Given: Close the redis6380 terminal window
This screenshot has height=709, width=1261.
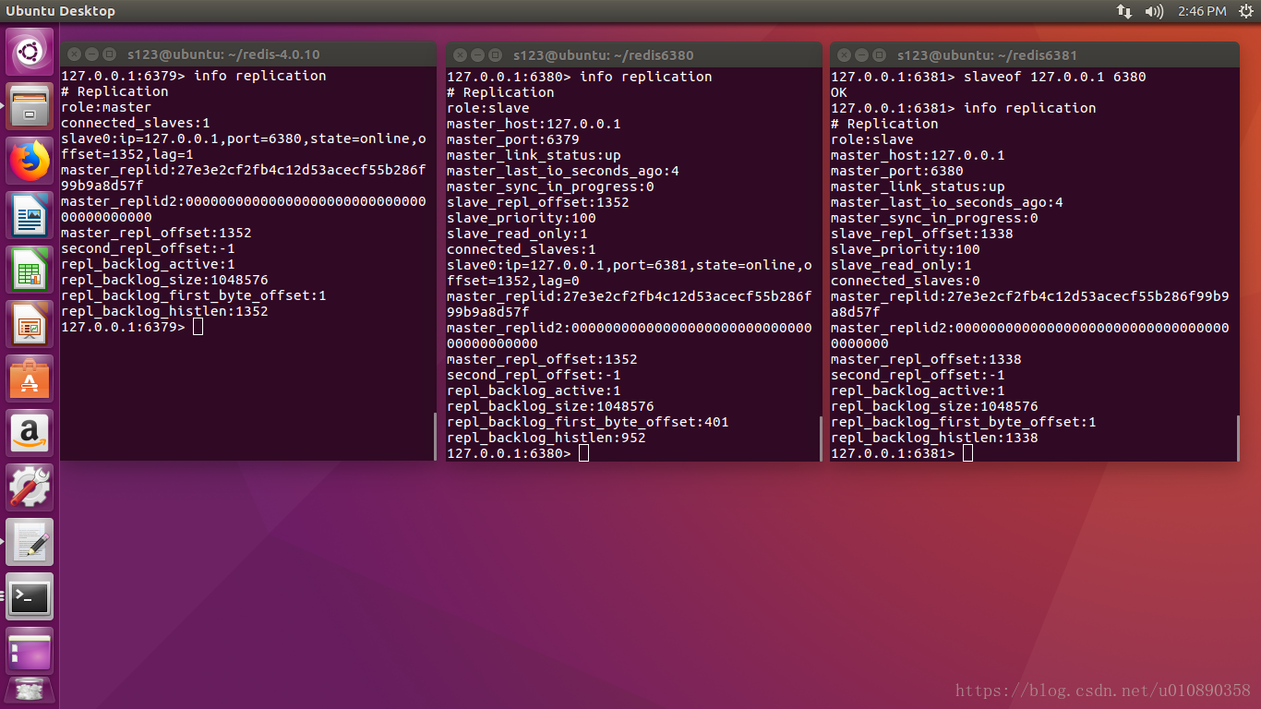Looking at the screenshot, I should 460,54.
